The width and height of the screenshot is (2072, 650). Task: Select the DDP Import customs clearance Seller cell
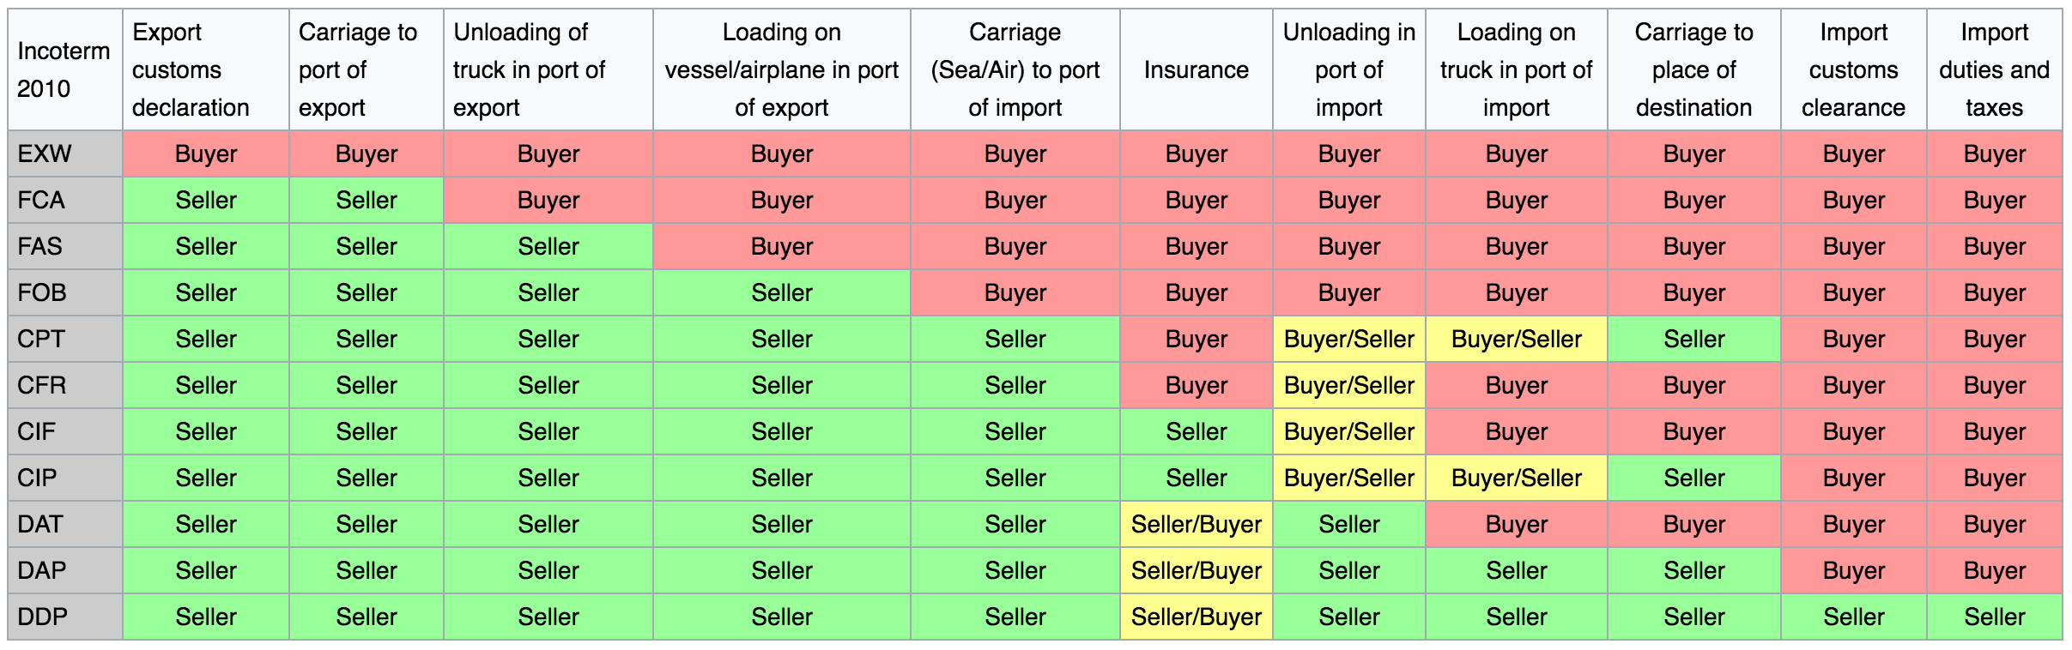(x=1854, y=617)
